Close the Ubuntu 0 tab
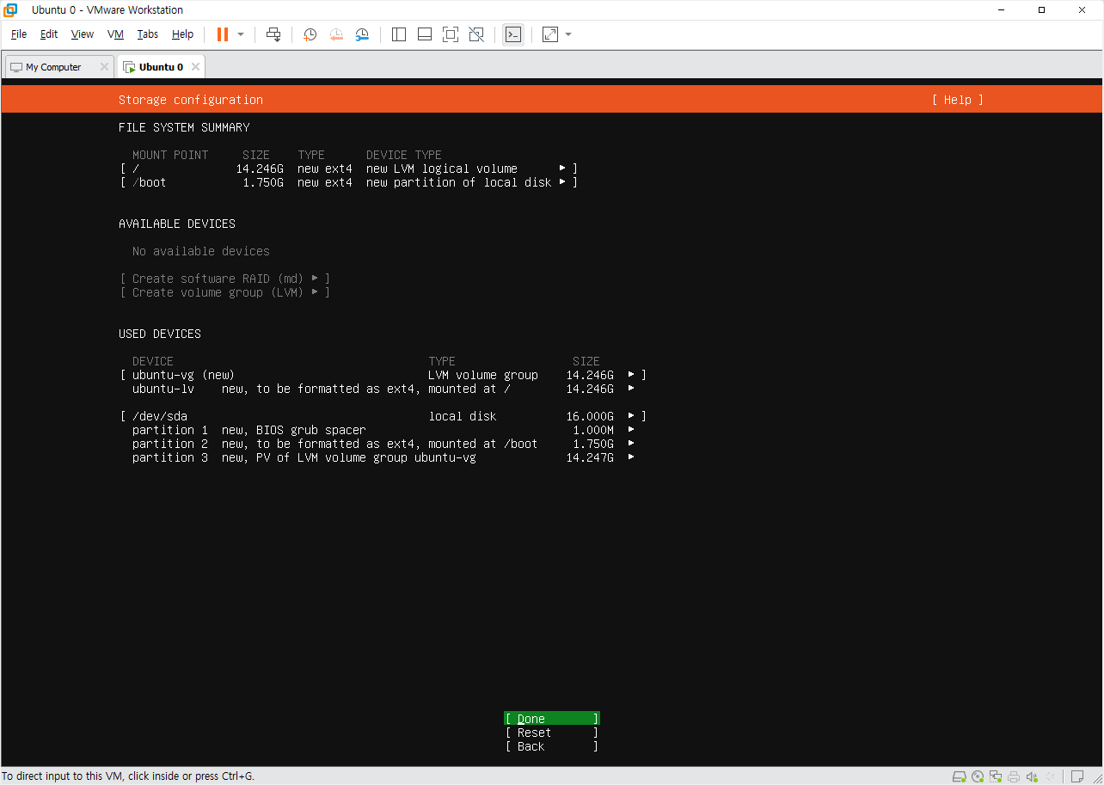Viewport: 1104px width, 785px height. coord(195,67)
